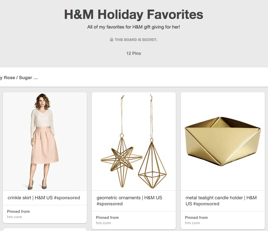Click the #sponsored tag on geometric ornaments

110,204
